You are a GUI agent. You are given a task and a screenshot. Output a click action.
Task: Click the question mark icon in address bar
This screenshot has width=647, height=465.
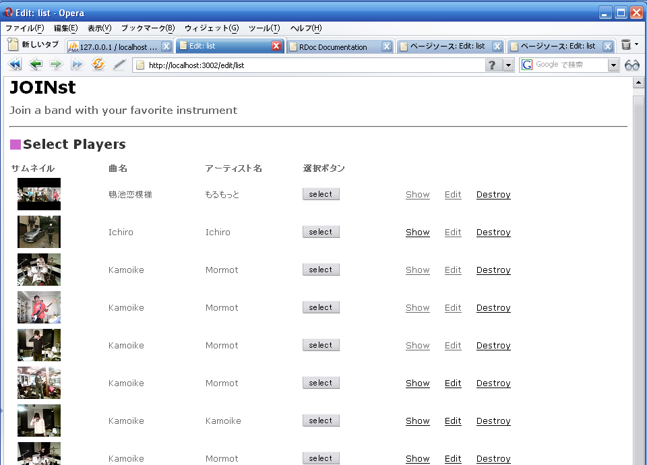point(493,65)
